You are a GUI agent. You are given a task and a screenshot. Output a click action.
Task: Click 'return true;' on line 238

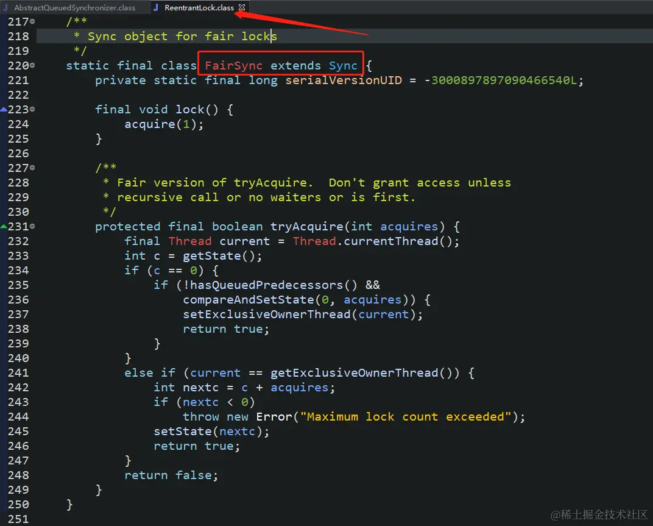point(226,329)
